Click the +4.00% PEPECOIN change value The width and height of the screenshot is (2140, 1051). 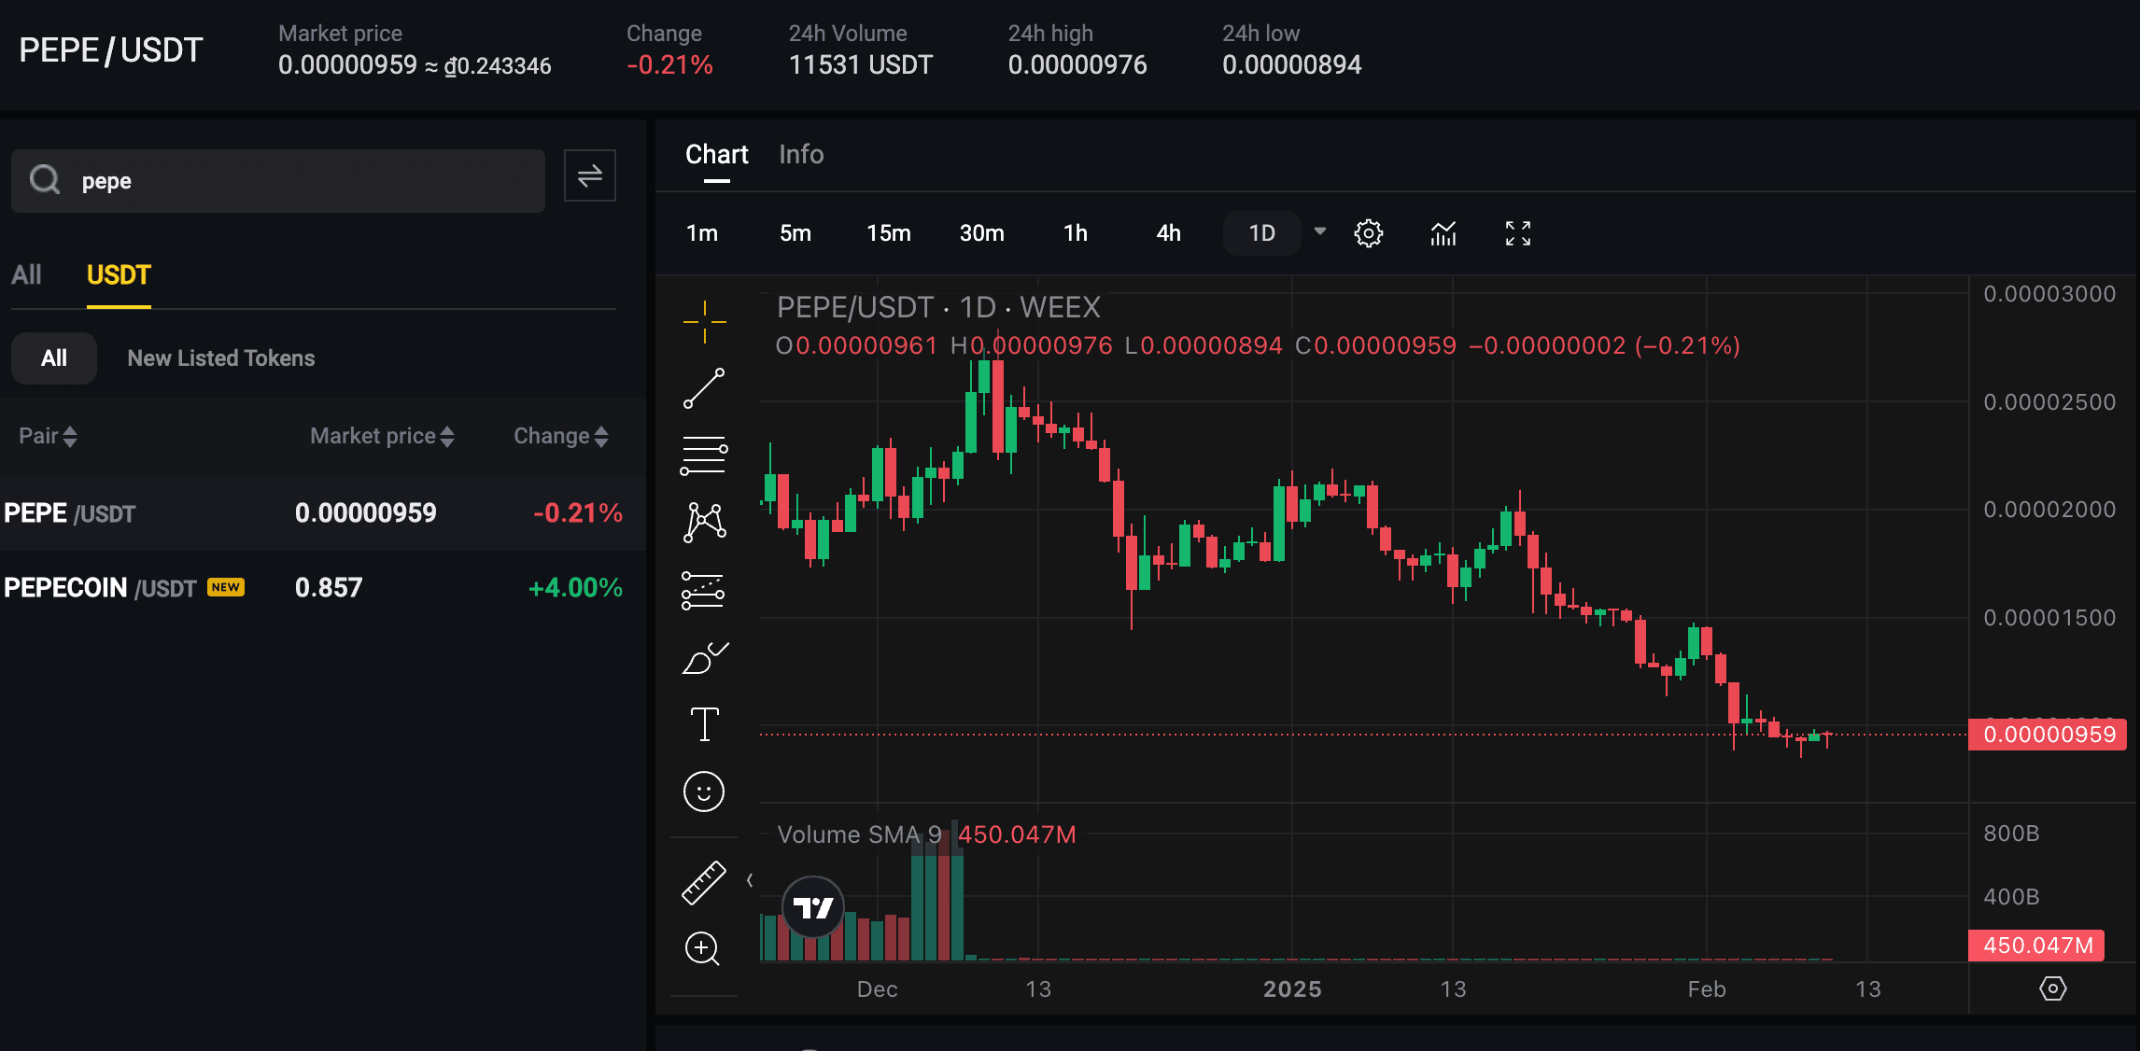click(575, 588)
